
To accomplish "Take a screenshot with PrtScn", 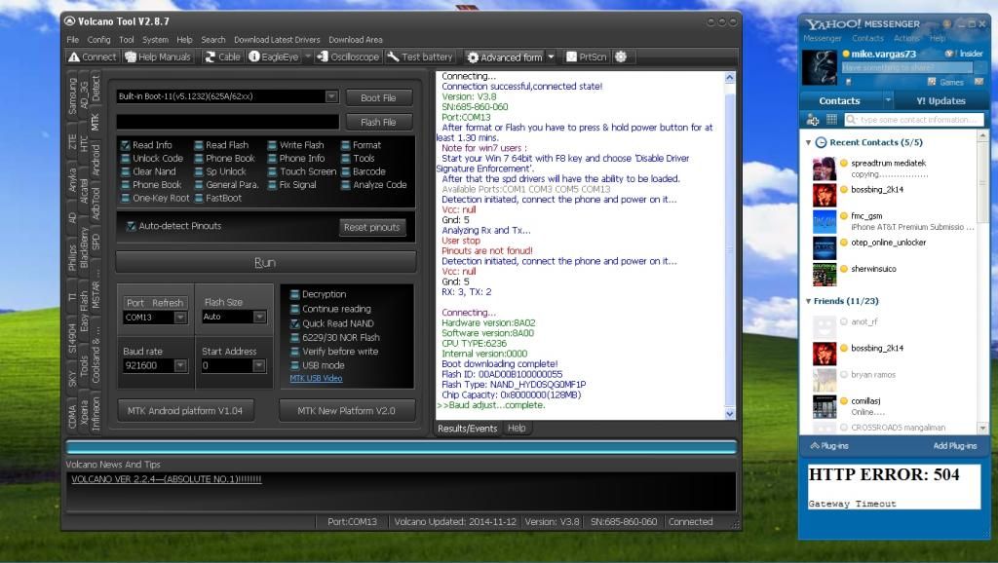I will click(x=586, y=56).
